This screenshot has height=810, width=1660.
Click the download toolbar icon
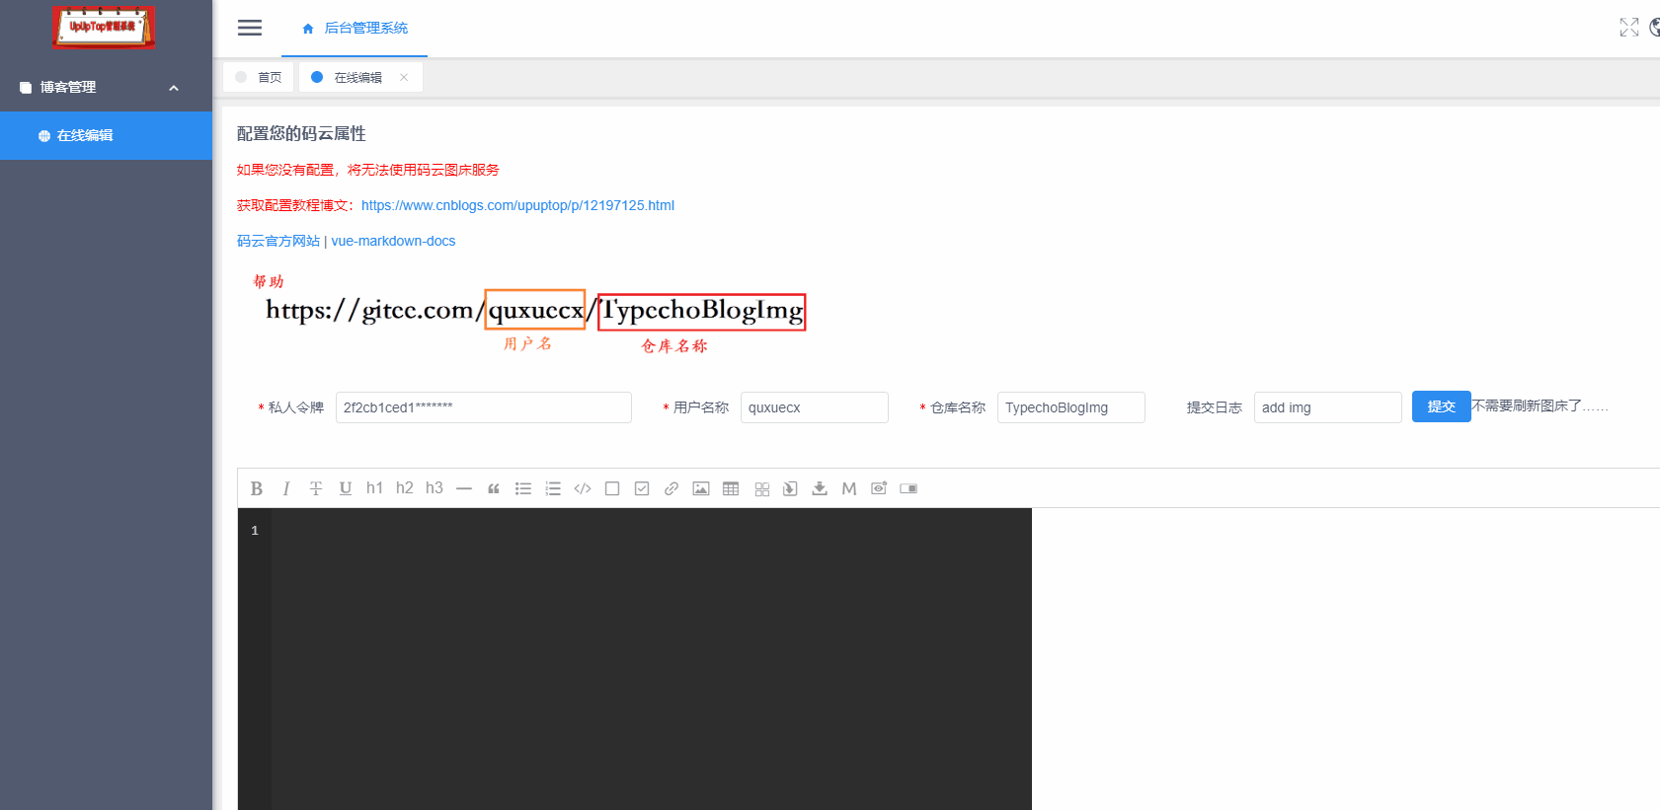click(x=820, y=488)
